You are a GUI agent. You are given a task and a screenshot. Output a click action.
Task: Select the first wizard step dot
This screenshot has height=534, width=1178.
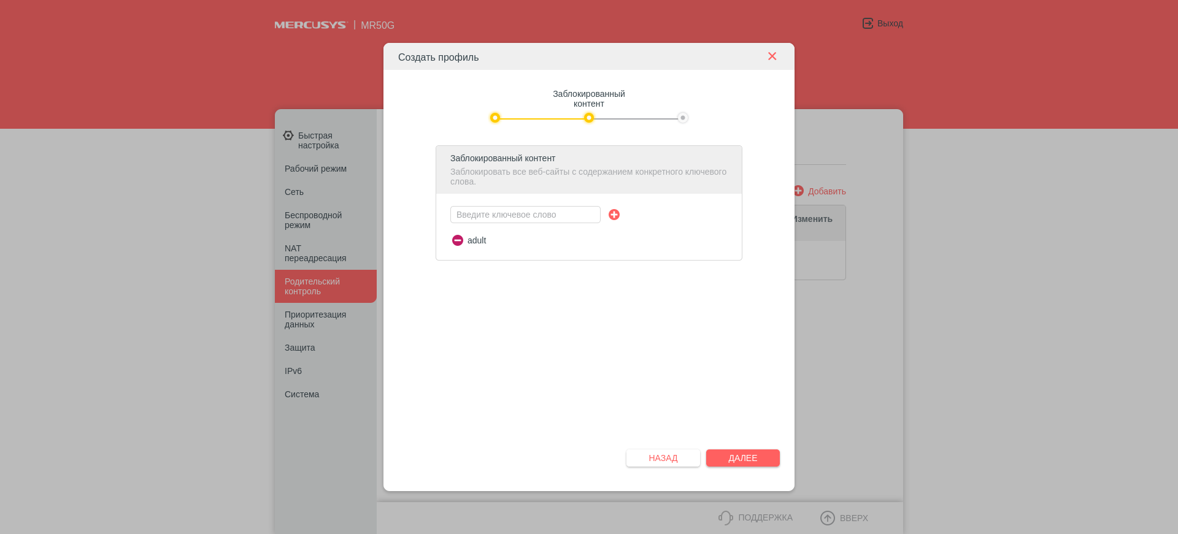tap(495, 118)
